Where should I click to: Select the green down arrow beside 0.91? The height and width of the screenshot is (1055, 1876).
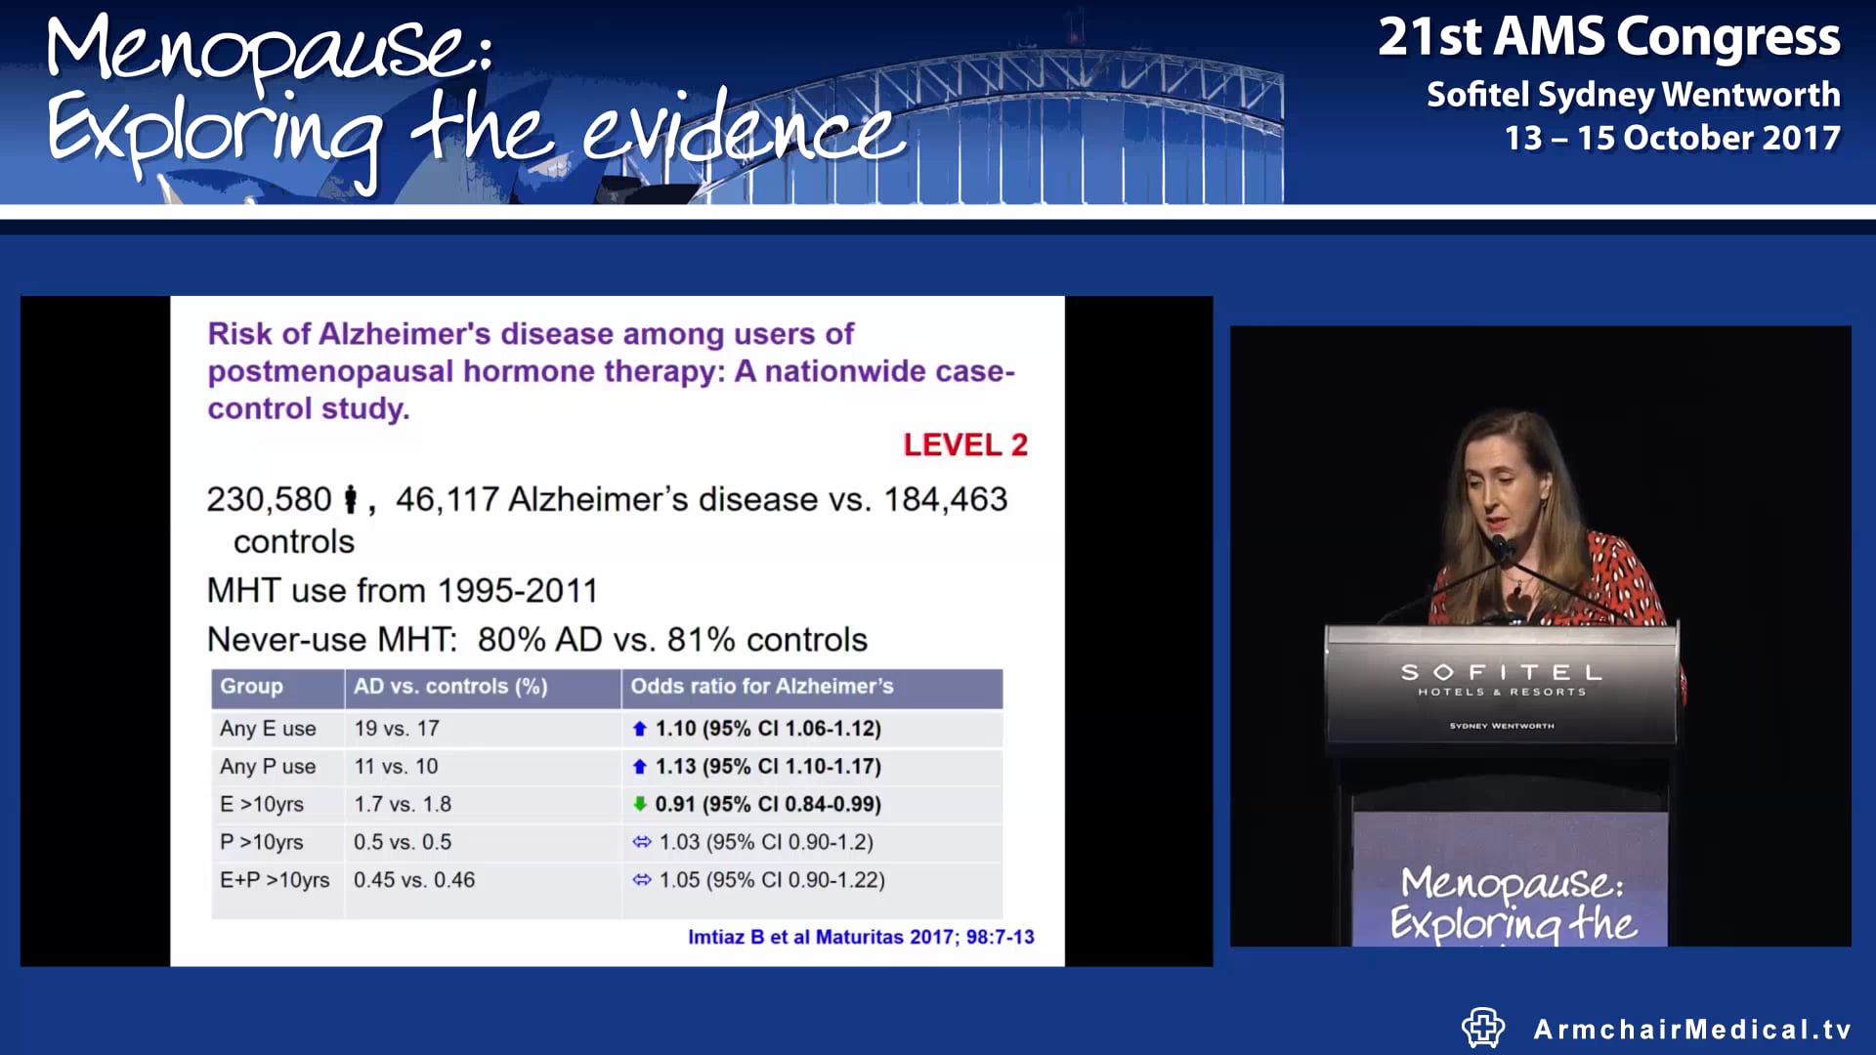(x=642, y=805)
